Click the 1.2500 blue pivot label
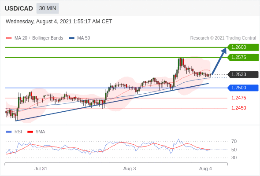 (243, 88)
